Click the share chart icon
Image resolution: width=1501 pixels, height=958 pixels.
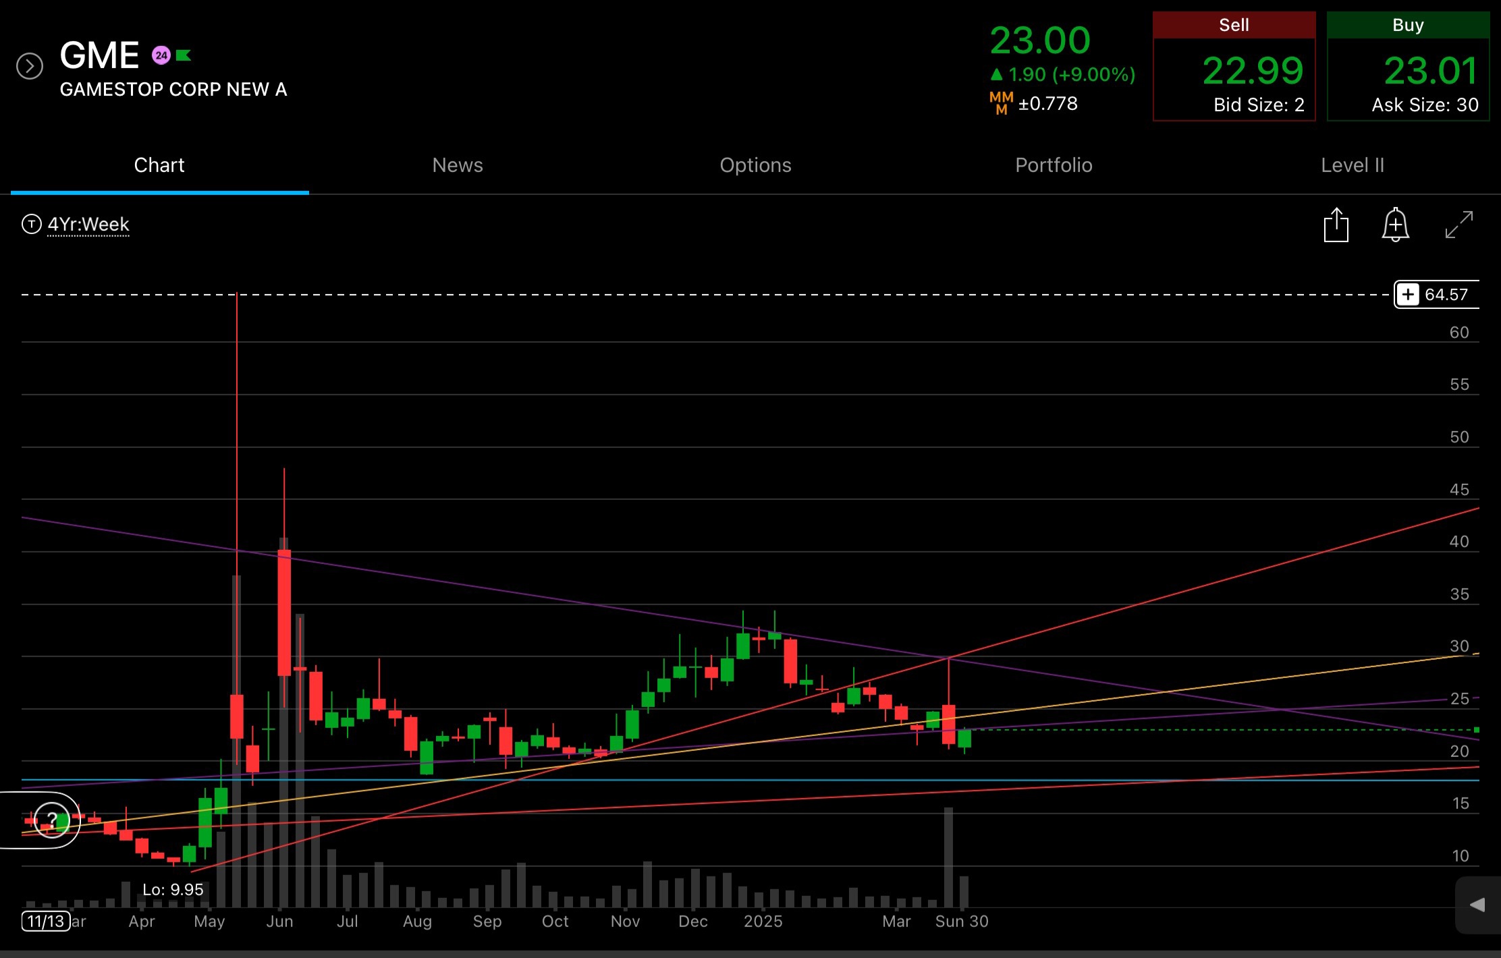pyautogui.click(x=1336, y=225)
